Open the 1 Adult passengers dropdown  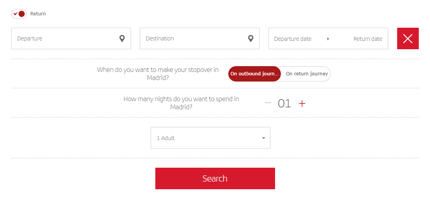[210, 138]
